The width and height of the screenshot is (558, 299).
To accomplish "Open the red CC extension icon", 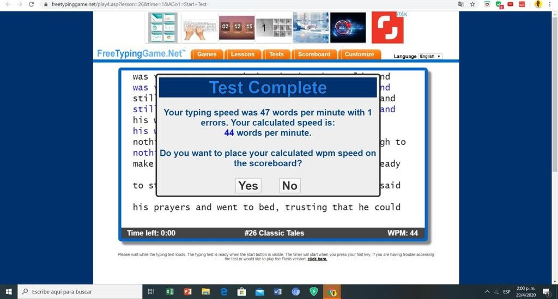I will (x=510, y=4).
